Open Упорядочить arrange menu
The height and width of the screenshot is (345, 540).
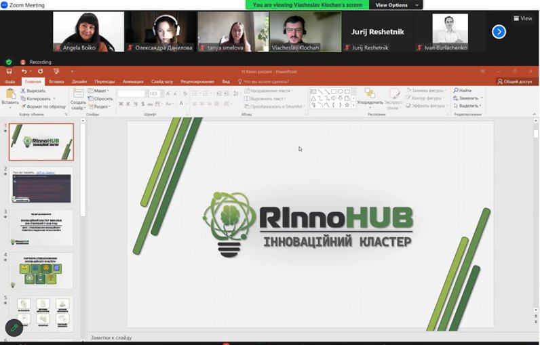pos(370,98)
